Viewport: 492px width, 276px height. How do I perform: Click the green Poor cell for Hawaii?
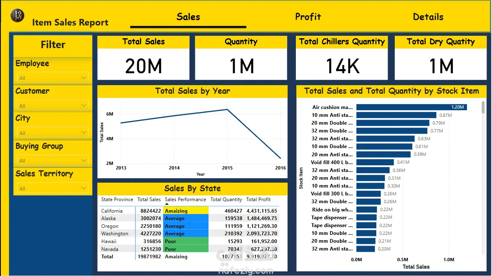click(x=186, y=241)
